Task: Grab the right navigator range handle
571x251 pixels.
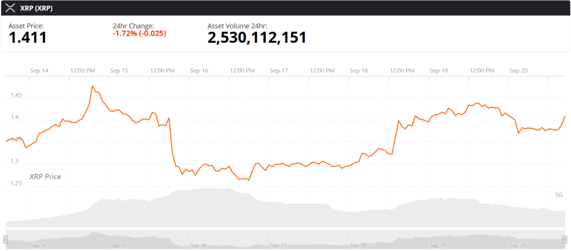Action: 565,239
